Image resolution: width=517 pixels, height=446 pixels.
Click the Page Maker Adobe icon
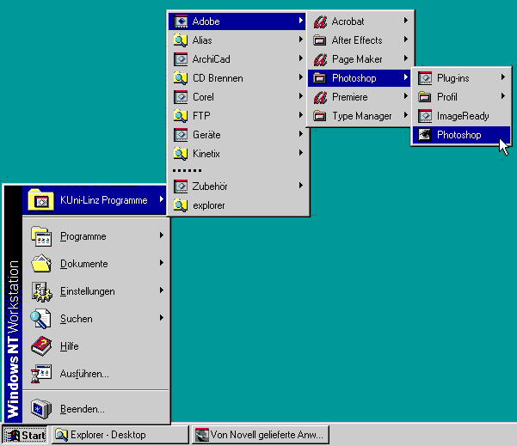click(x=320, y=59)
